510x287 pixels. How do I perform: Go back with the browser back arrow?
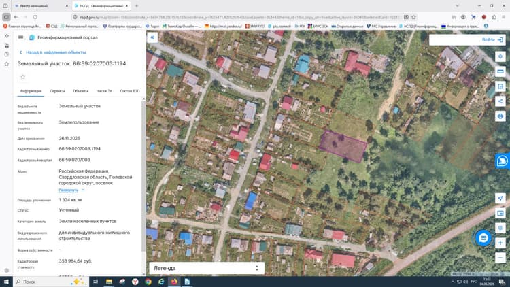(x=16, y=17)
